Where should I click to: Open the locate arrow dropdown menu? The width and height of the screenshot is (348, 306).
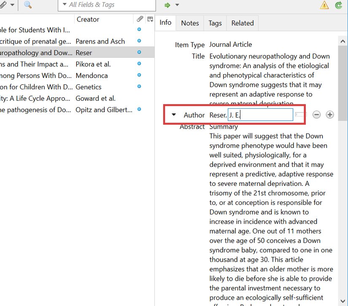click(177, 5)
